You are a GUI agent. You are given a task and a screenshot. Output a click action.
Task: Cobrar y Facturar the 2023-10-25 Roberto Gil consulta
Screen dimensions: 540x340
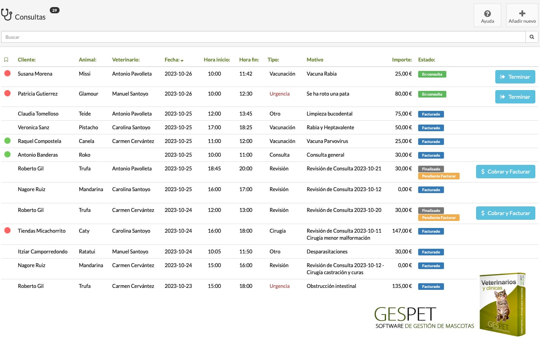[x=506, y=172]
